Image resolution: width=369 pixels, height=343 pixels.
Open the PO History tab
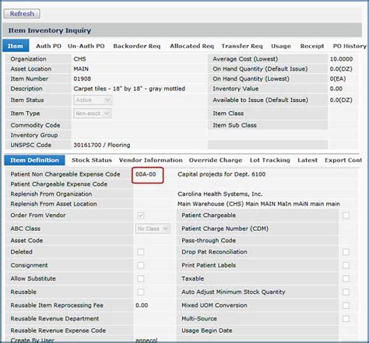click(350, 46)
